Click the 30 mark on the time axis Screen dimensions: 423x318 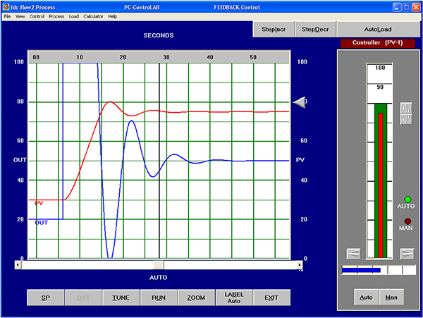pos(166,57)
